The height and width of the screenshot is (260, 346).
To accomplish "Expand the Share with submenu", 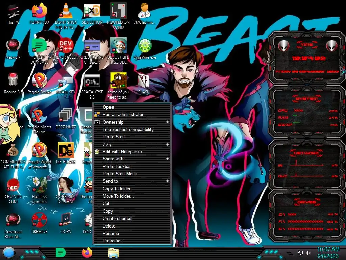I will [x=132, y=159].
